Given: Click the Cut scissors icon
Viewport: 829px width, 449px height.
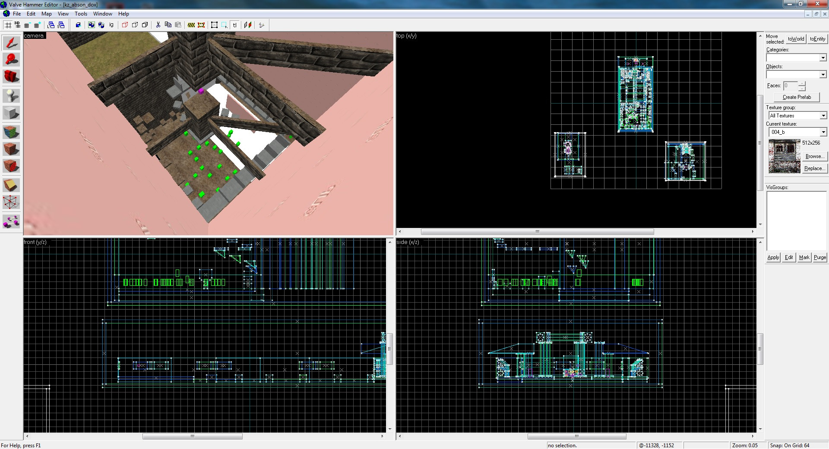Looking at the screenshot, I should click(158, 25).
